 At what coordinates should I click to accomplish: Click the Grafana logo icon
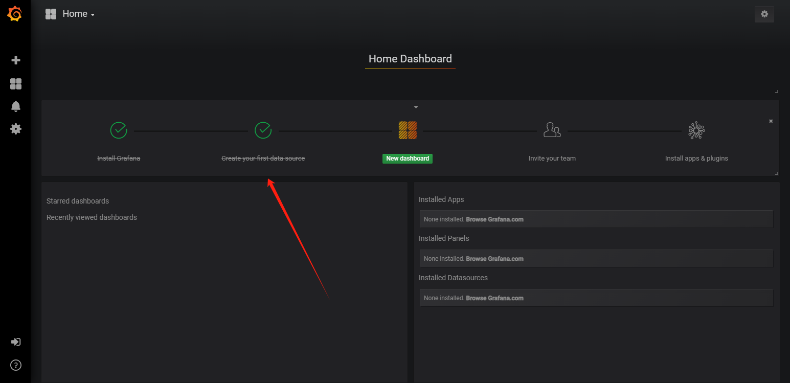click(15, 14)
